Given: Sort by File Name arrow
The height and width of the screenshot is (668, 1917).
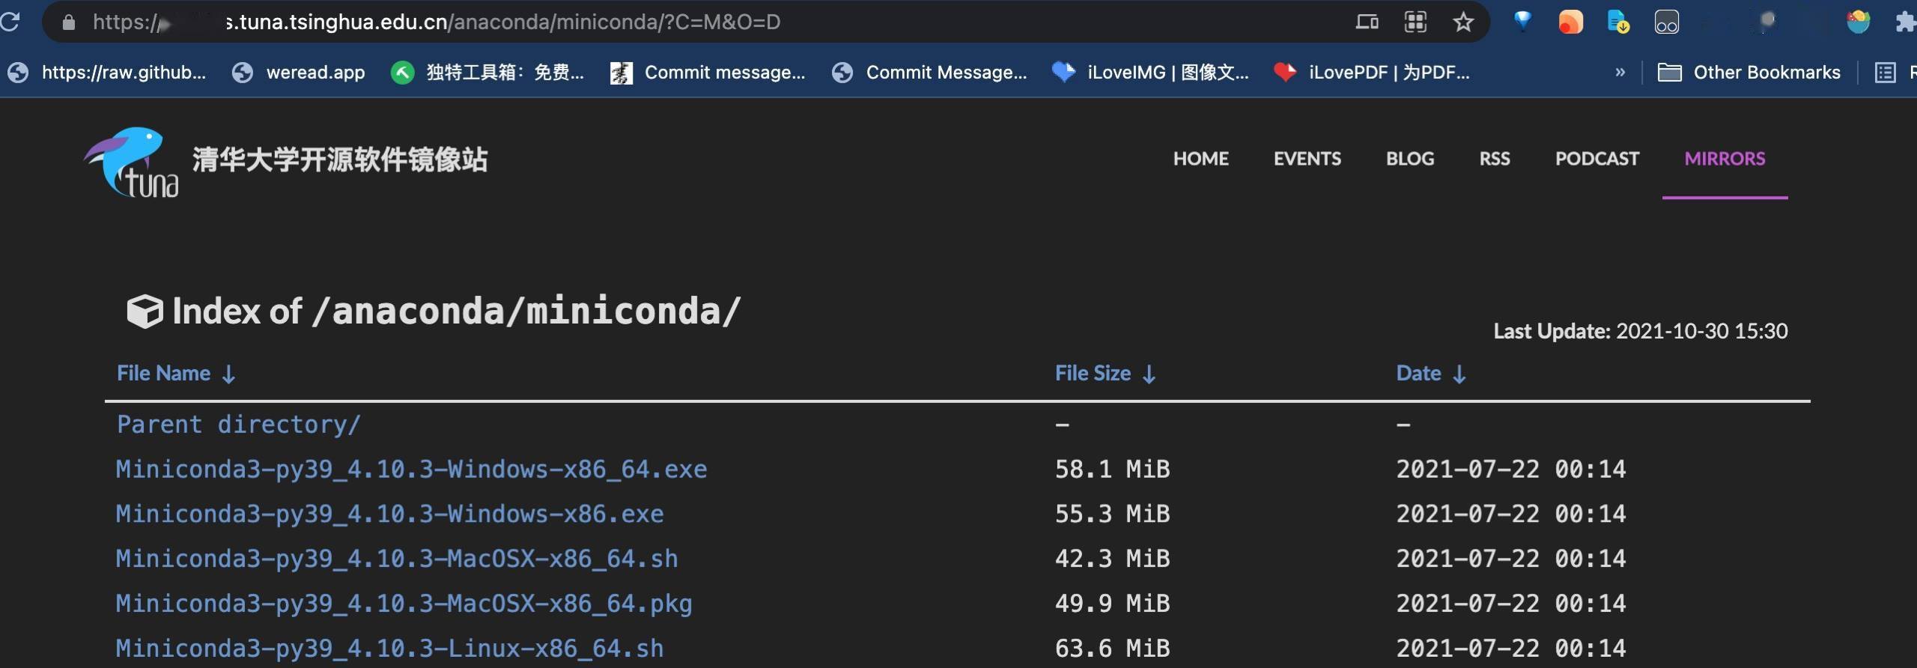Looking at the screenshot, I should [229, 374].
